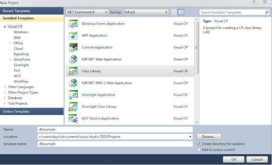
Task: Switch to medium icons view
Action: [181, 12]
